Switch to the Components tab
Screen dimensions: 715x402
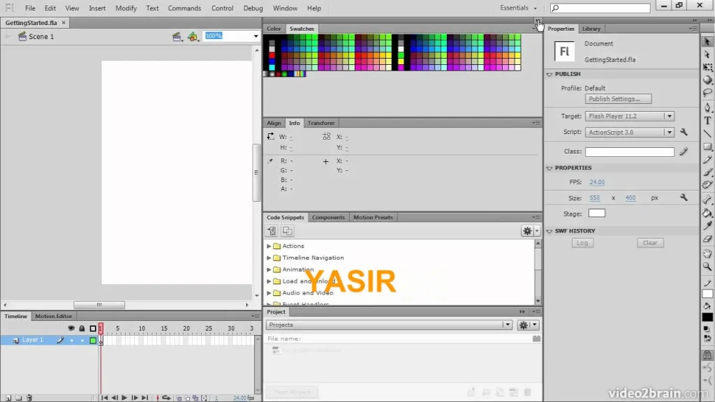tap(328, 218)
